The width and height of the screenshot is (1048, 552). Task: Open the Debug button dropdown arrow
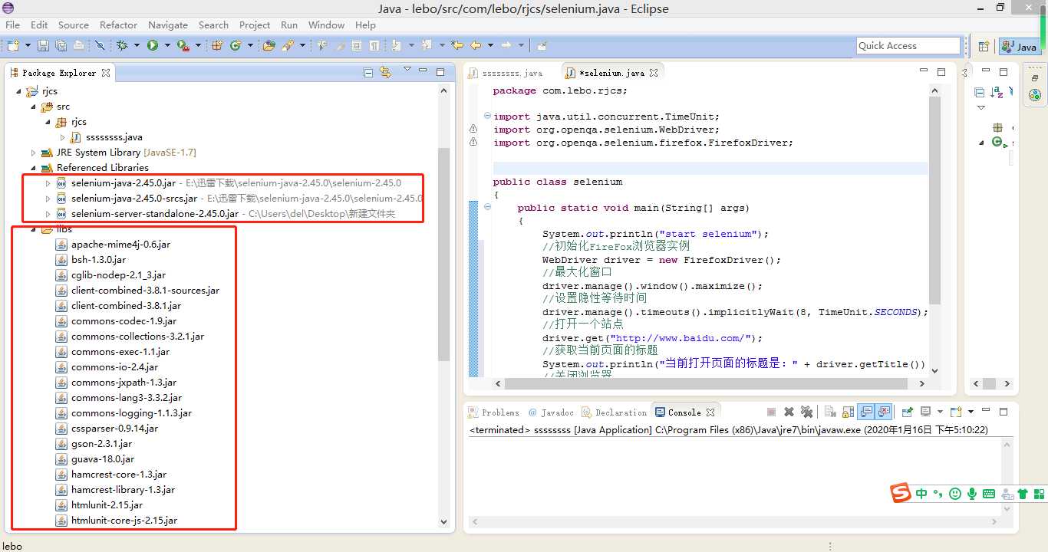[136, 46]
